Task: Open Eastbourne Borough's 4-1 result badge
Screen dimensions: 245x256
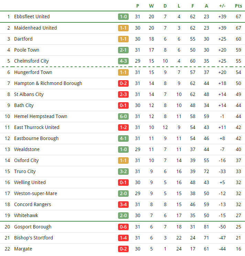Action: tap(123, 138)
